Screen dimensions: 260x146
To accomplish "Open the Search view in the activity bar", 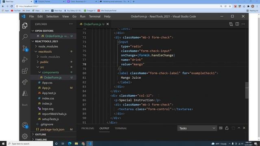I will [25, 36].
